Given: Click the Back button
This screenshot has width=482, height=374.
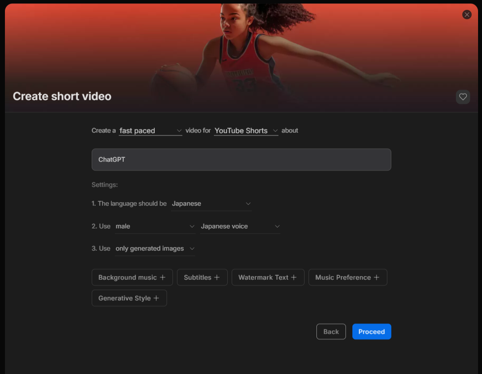Looking at the screenshot, I should point(331,332).
